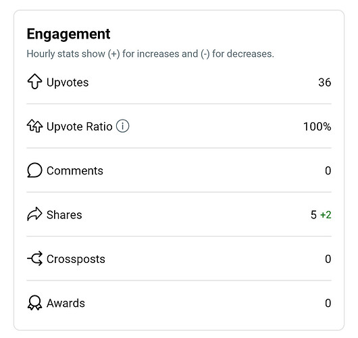The image size is (358, 338).
Task: Select the Comments label
Action: 75,171
